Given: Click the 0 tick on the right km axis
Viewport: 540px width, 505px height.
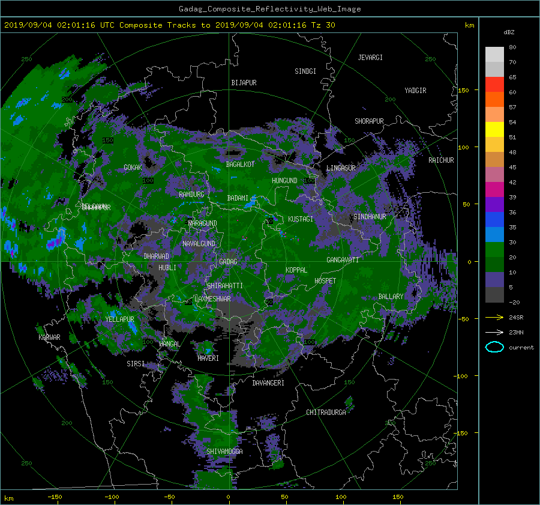Looking at the screenshot, I should 469,262.
